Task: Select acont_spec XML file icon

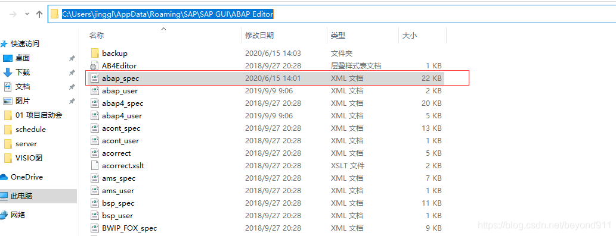Action: click(x=95, y=128)
